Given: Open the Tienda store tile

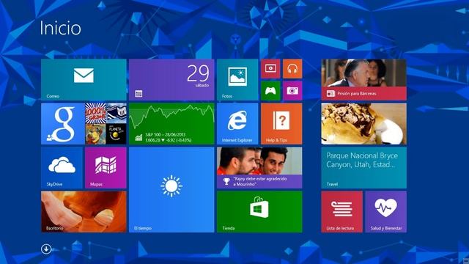Looking at the screenshot, I should click(x=259, y=212).
